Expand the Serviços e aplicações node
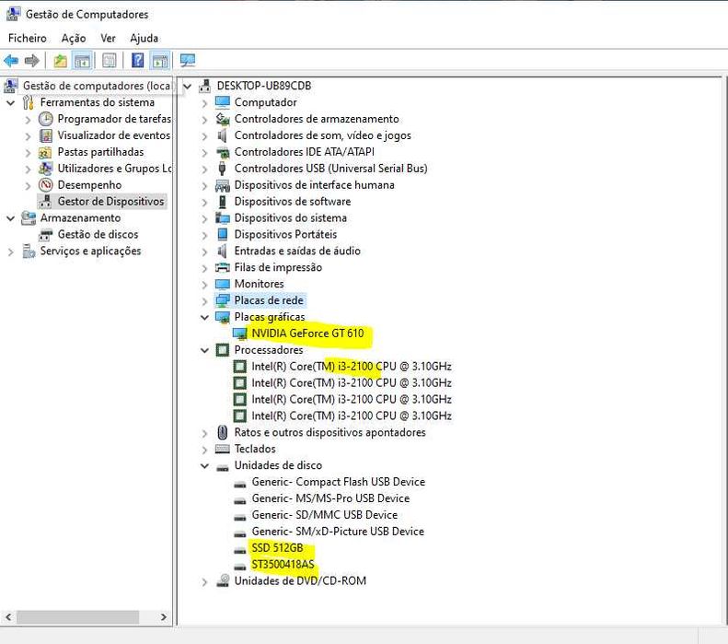 (11, 252)
